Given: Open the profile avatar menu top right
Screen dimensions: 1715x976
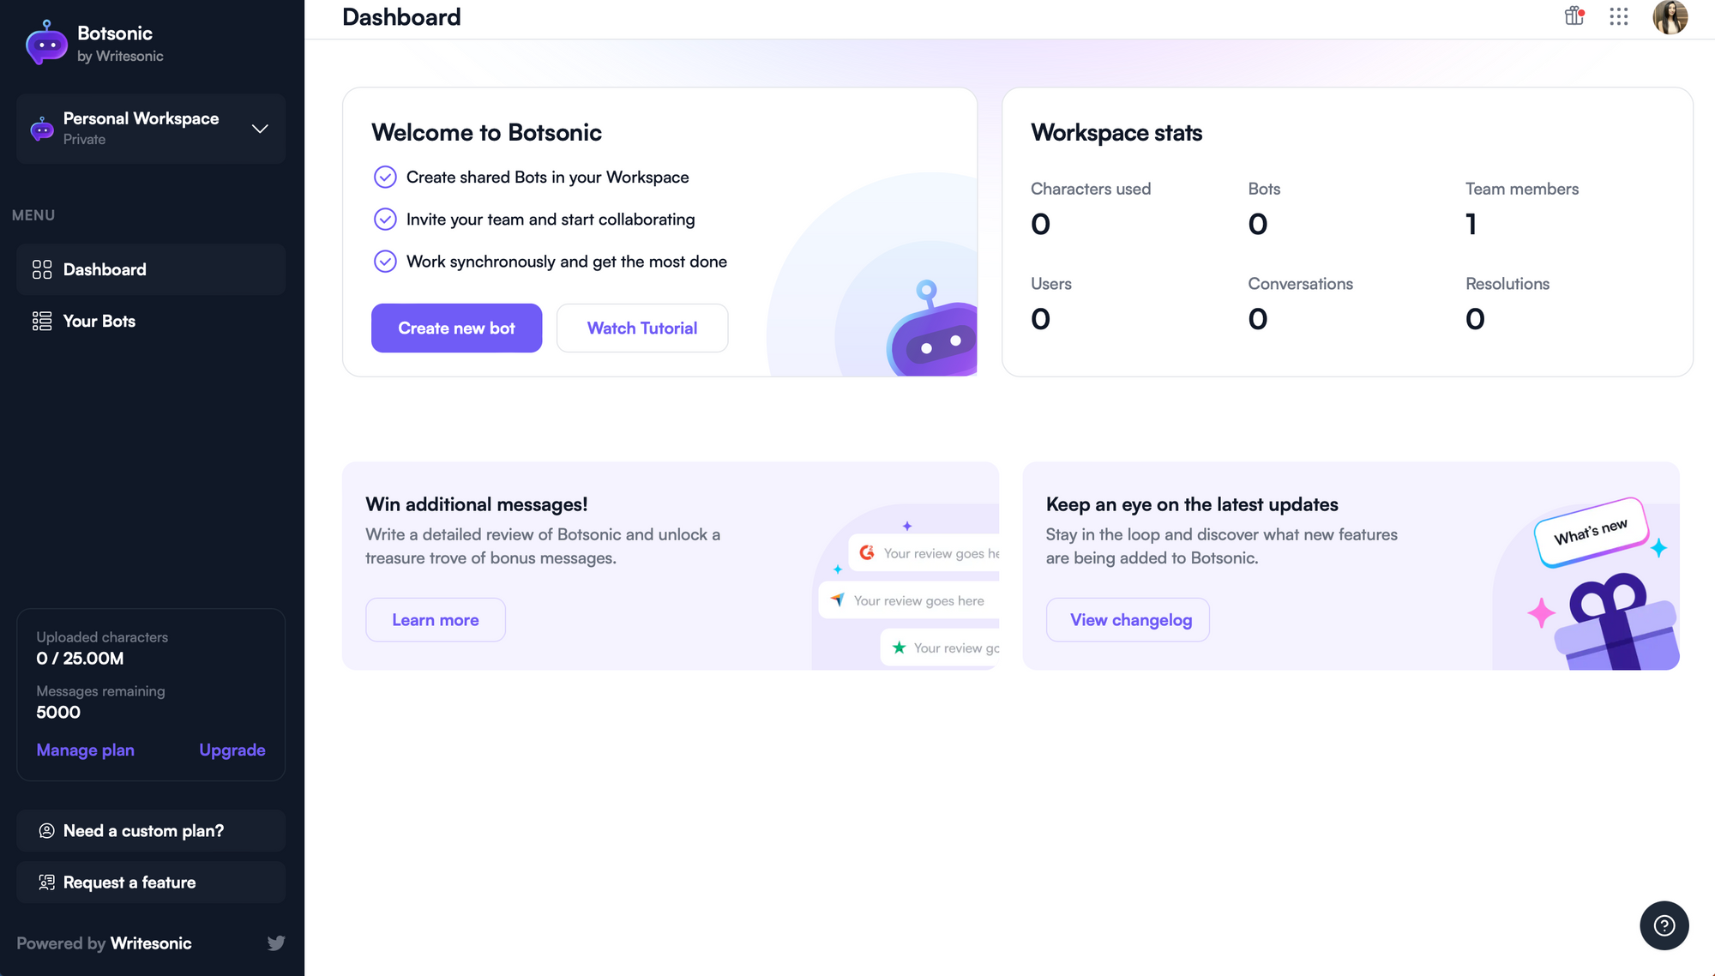Looking at the screenshot, I should [x=1669, y=17].
